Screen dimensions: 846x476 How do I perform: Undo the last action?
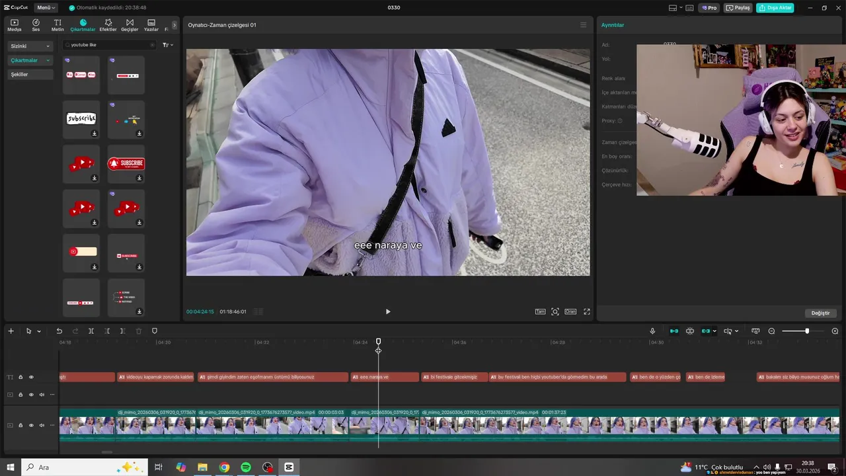coord(59,331)
